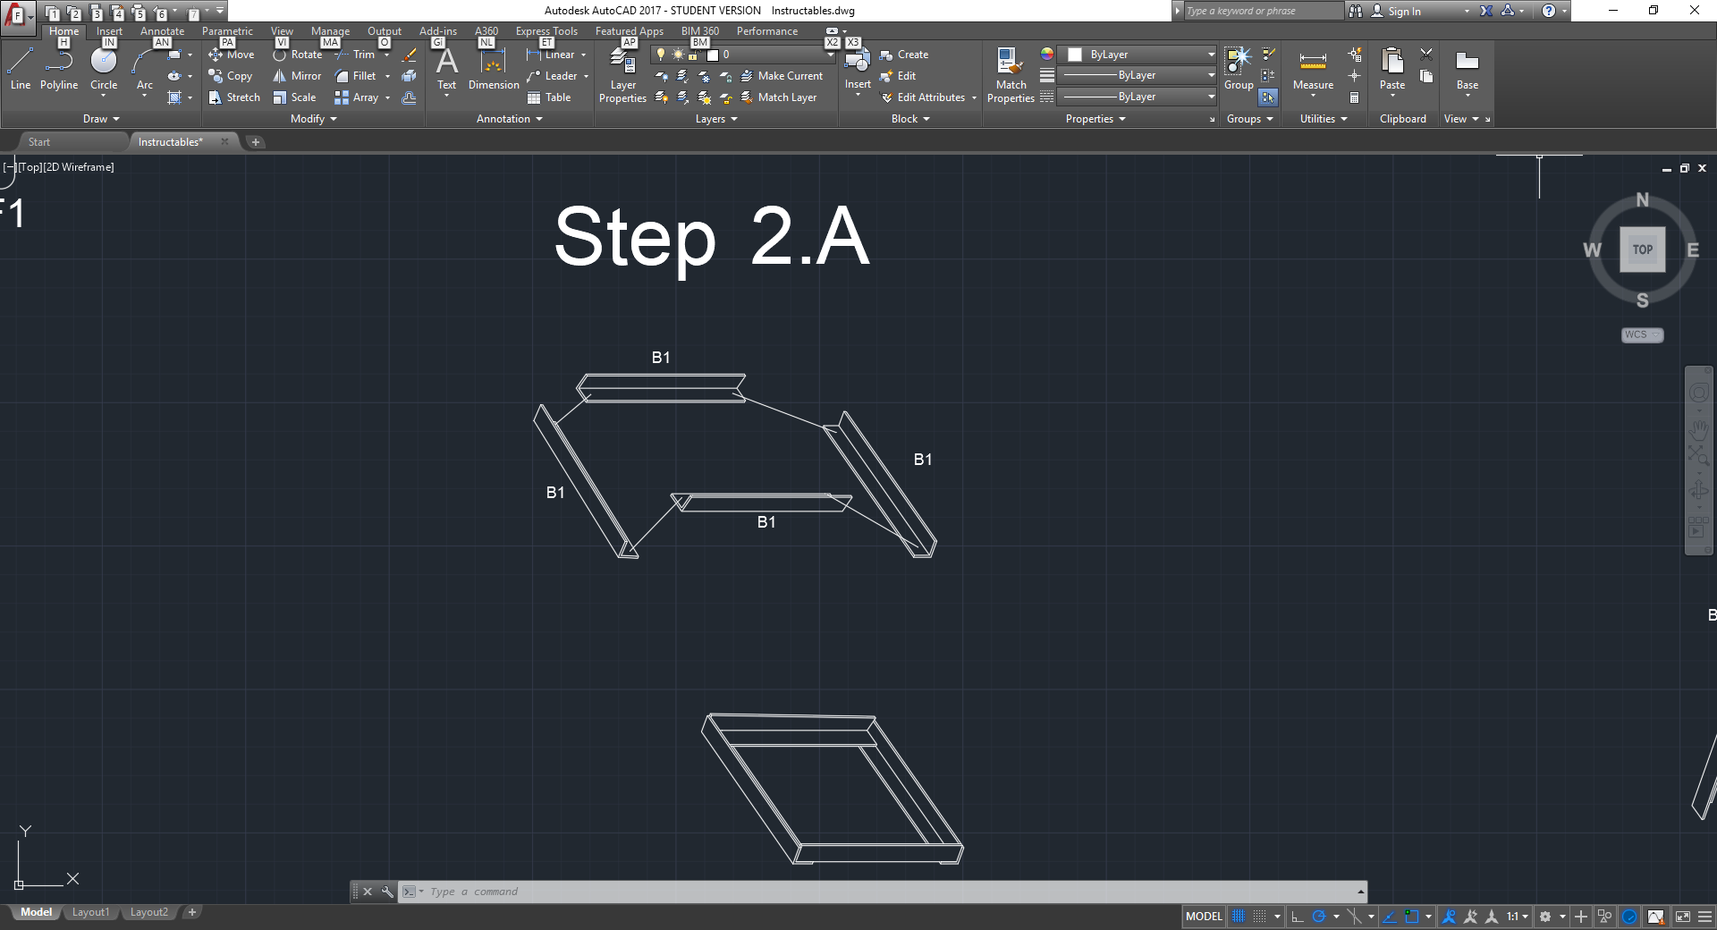Open the layer 0 dropdown list
1717x930 pixels.
[x=830, y=55]
